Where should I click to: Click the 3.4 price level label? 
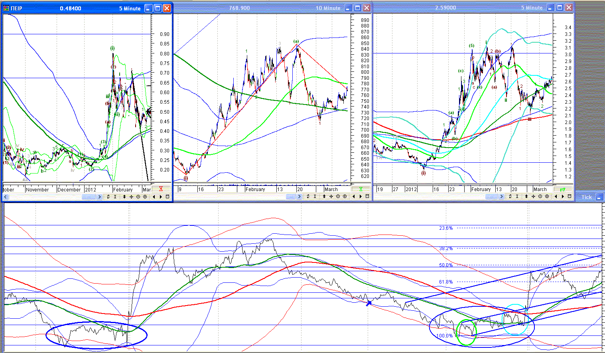pos(568,28)
